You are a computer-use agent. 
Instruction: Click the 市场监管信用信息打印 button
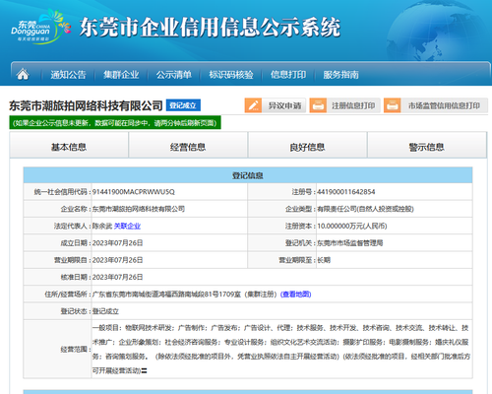pyautogui.click(x=436, y=105)
